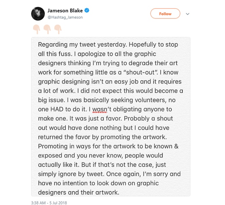This screenshot has width=225, height=205.
Task: Click the quoted "shout-out" text
Action: [x=140, y=72]
